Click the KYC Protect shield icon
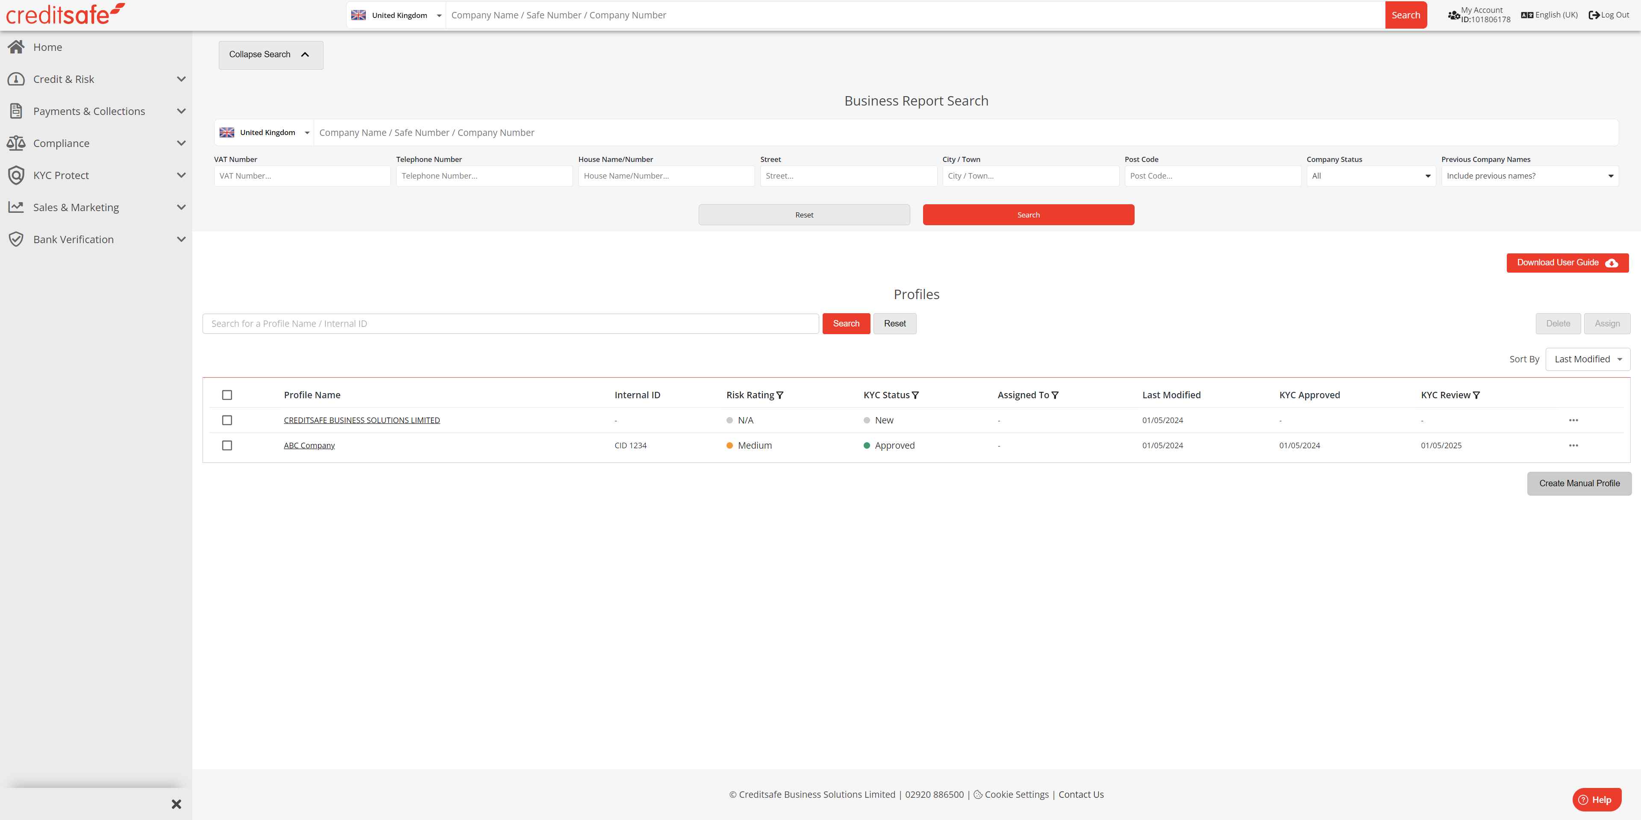Screen dimensions: 1641x820 pos(16,175)
